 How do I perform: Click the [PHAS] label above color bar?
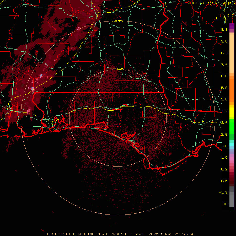click(222, 18)
